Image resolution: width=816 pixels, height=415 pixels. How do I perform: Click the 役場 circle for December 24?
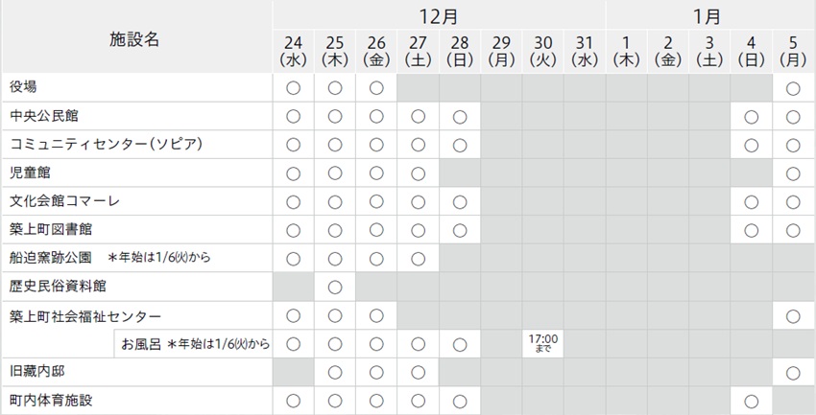294,88
